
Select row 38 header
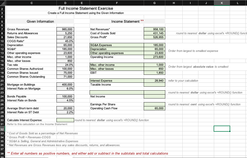pos(2,153)
